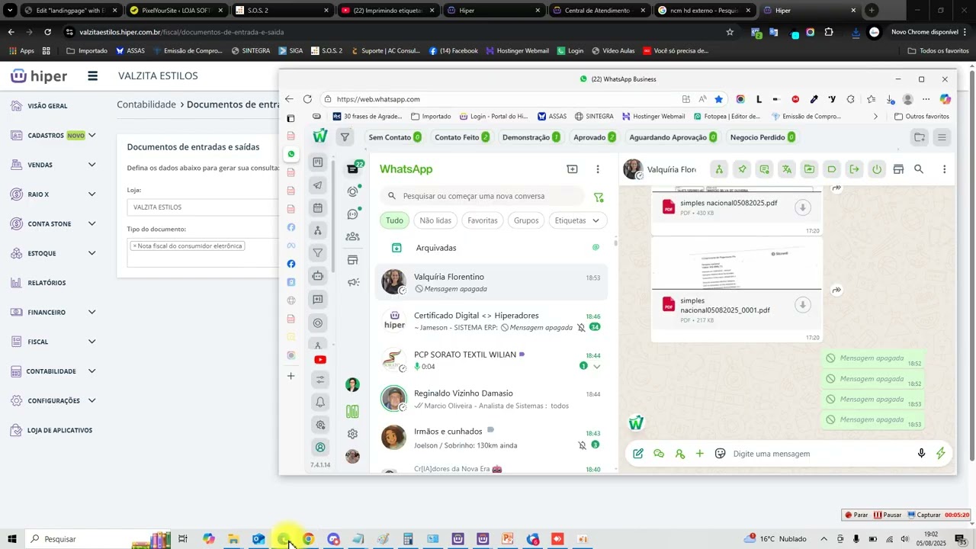Select the Grupos chat filter
The width and height of the screenshot is (976, 549).
click(x=526, y=220)
